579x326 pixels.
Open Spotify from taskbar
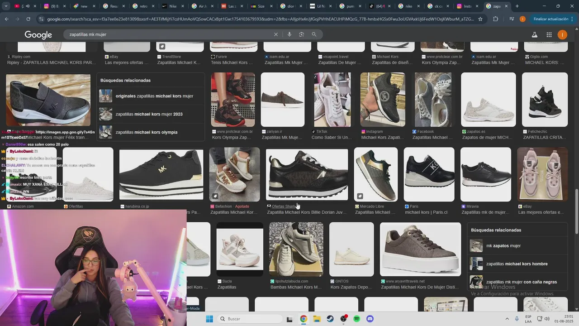click(x=356, y=319)
